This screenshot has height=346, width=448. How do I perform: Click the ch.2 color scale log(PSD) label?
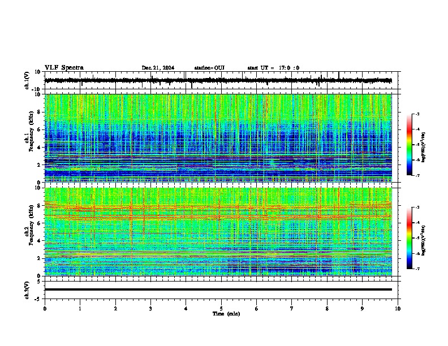point(424,241)
